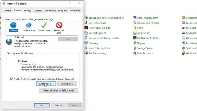Open Backup and Restore (Windows 7) link
This screenshot has height=111, width=197.
tap(106, 18)
